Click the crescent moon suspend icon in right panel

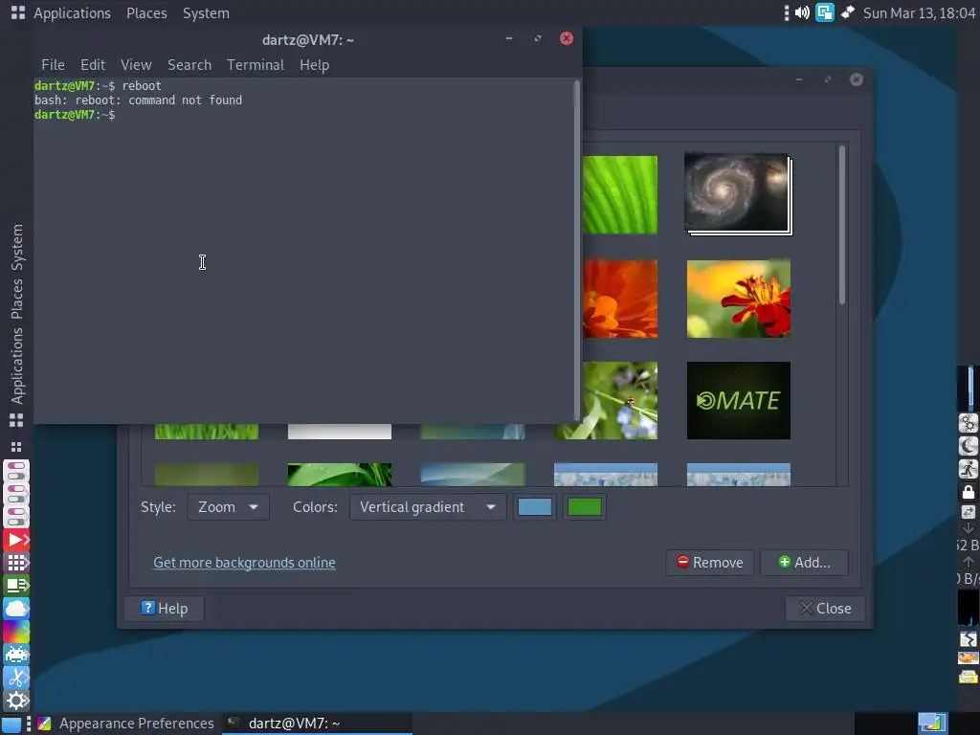968,446
